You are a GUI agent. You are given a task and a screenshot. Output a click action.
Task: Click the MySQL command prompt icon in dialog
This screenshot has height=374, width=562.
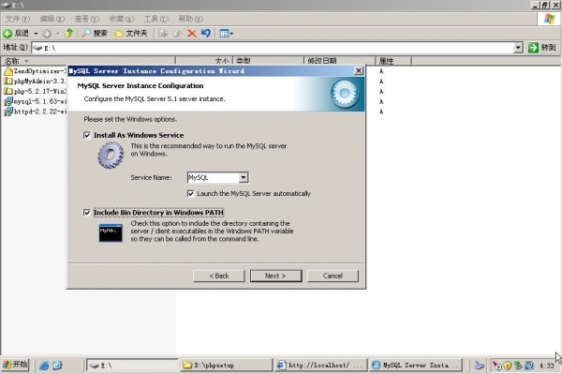tap(111, 233)
